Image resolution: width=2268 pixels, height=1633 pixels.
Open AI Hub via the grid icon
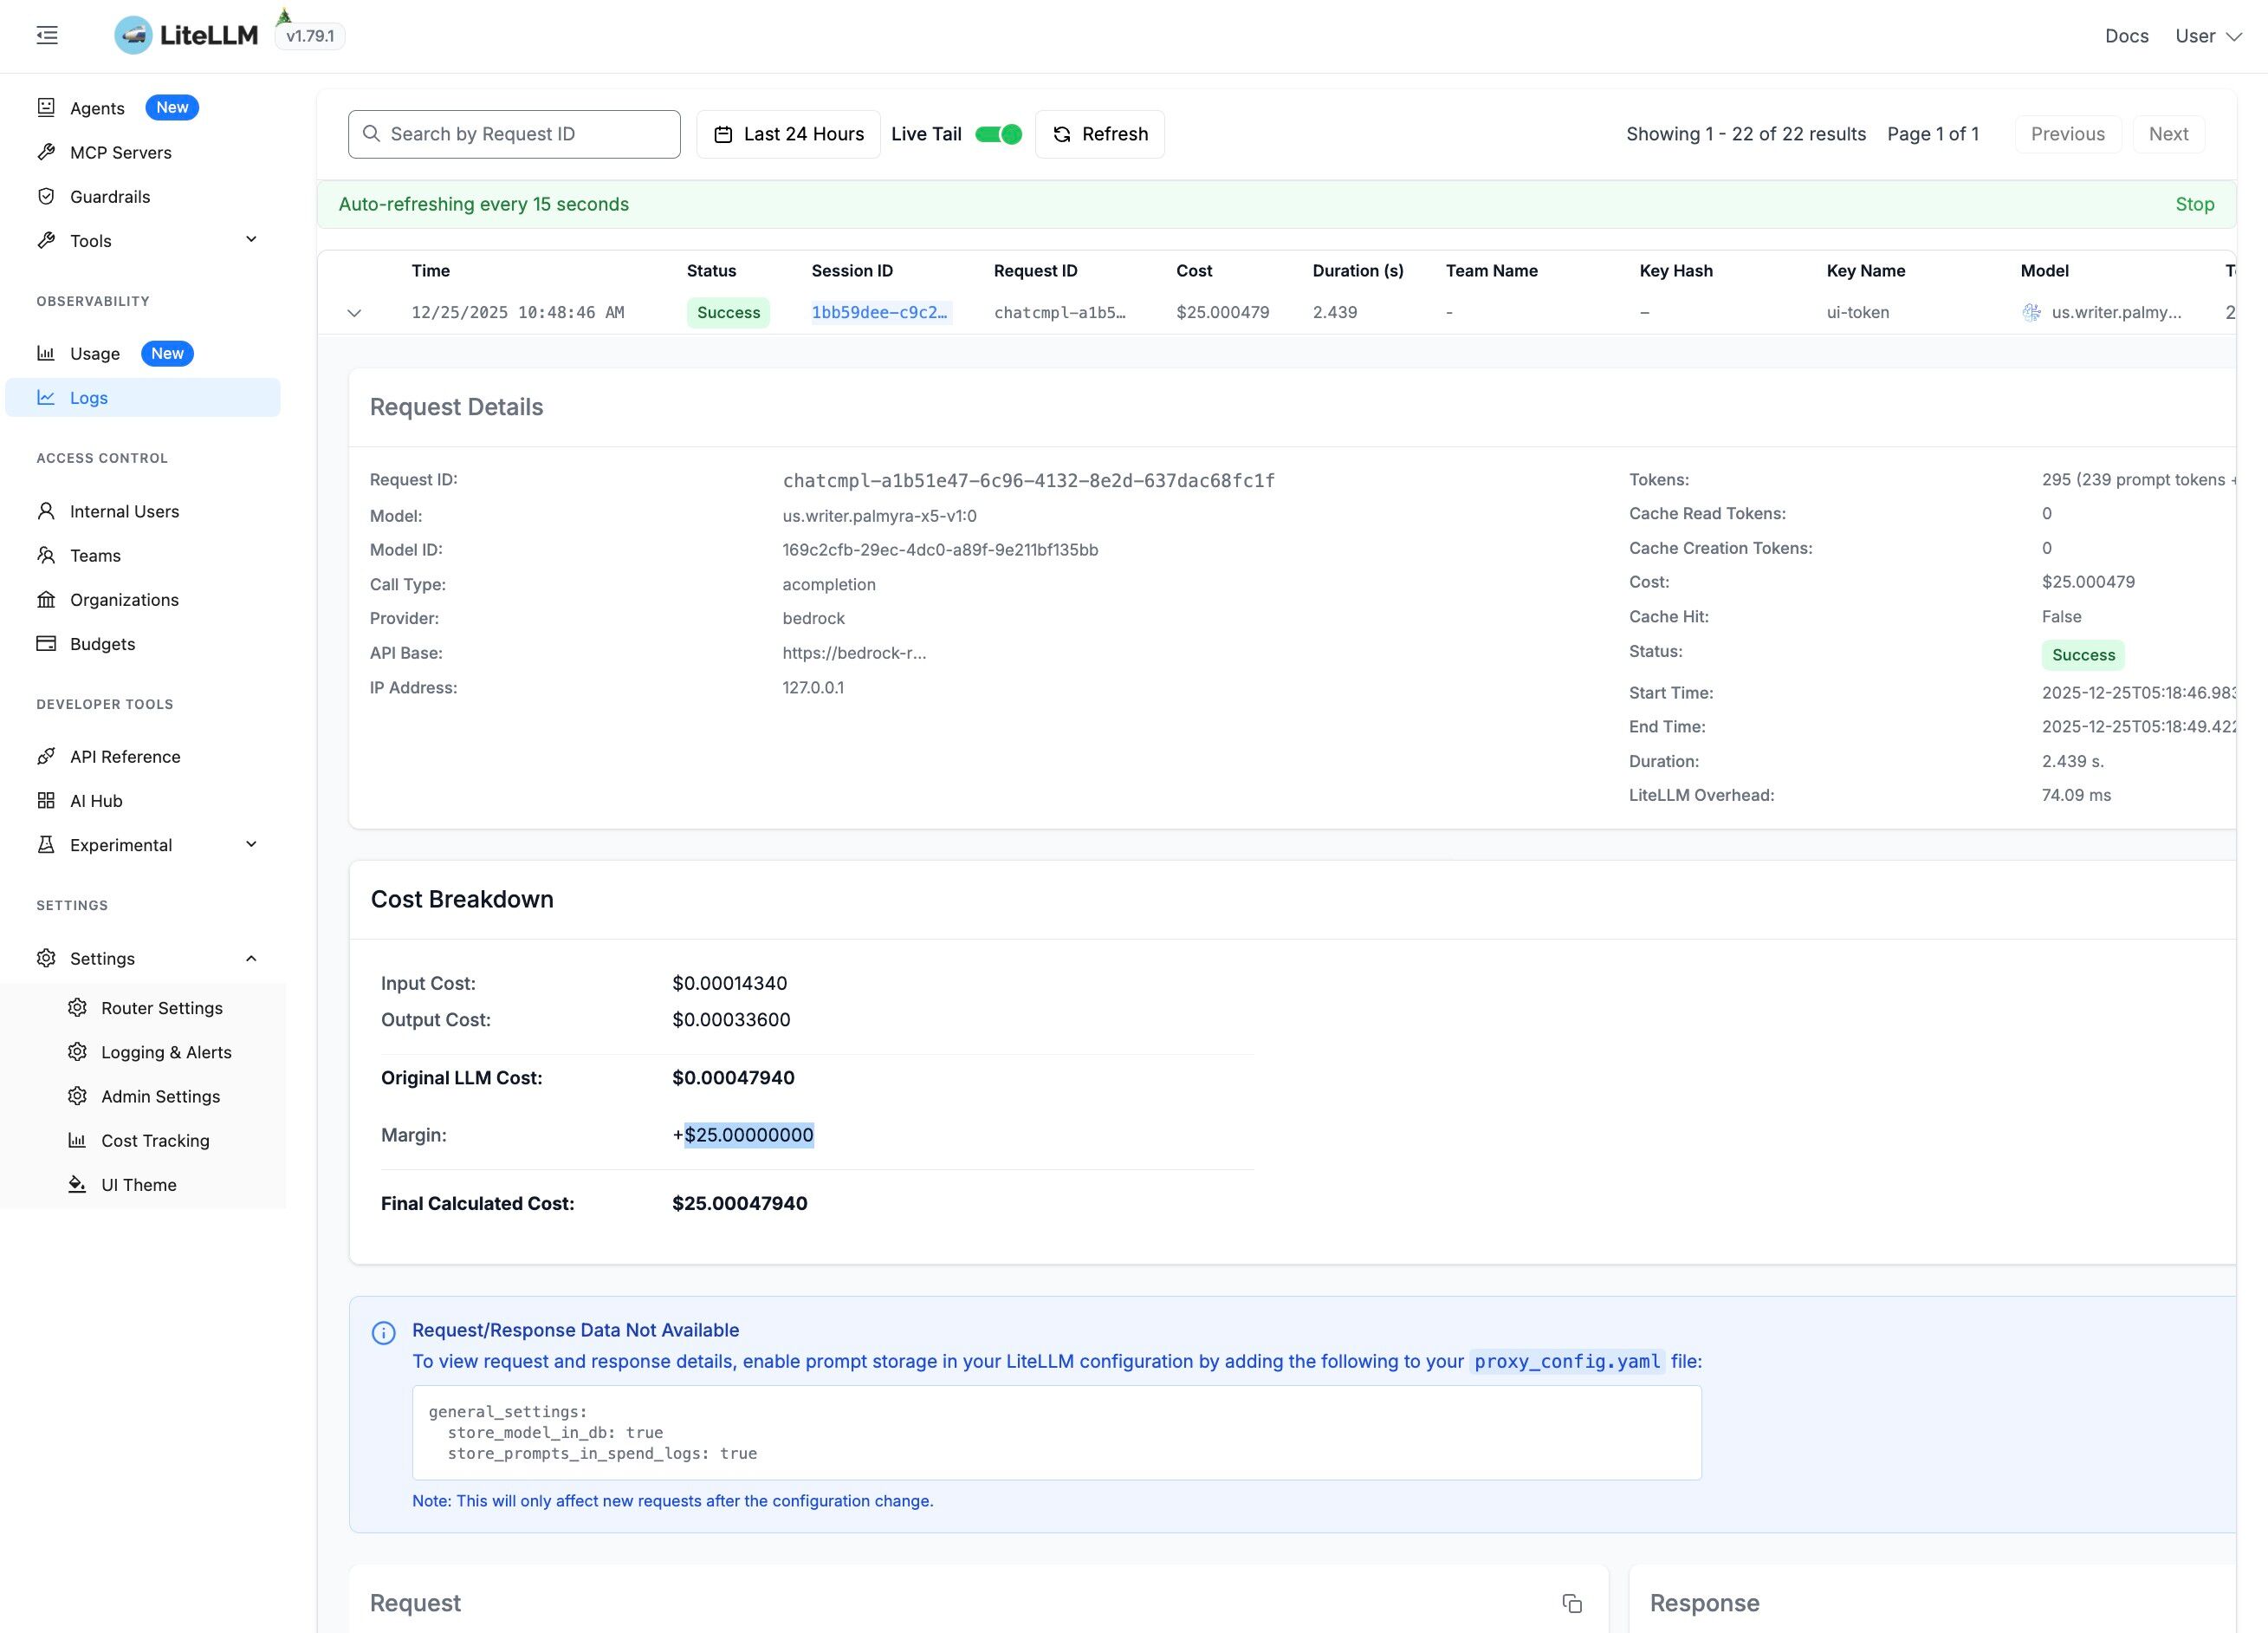point(46,801)
